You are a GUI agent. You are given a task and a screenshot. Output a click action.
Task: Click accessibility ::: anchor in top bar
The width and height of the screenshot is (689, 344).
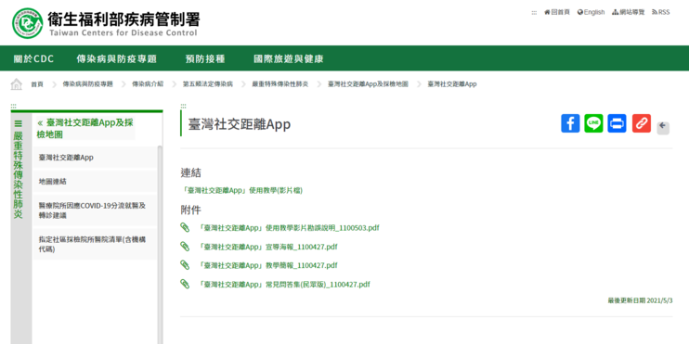pos(534,13)
